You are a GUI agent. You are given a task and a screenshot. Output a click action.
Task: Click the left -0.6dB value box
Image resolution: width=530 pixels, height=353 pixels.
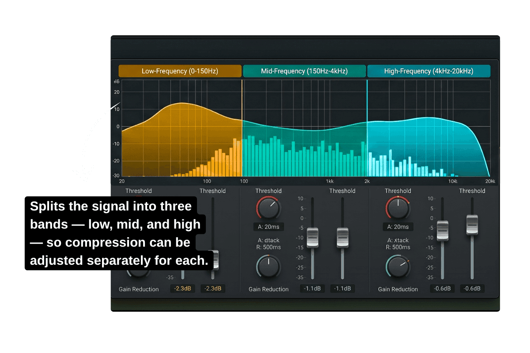443,289
